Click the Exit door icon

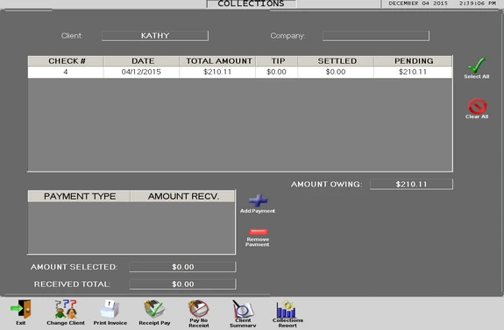click(21, 309)
